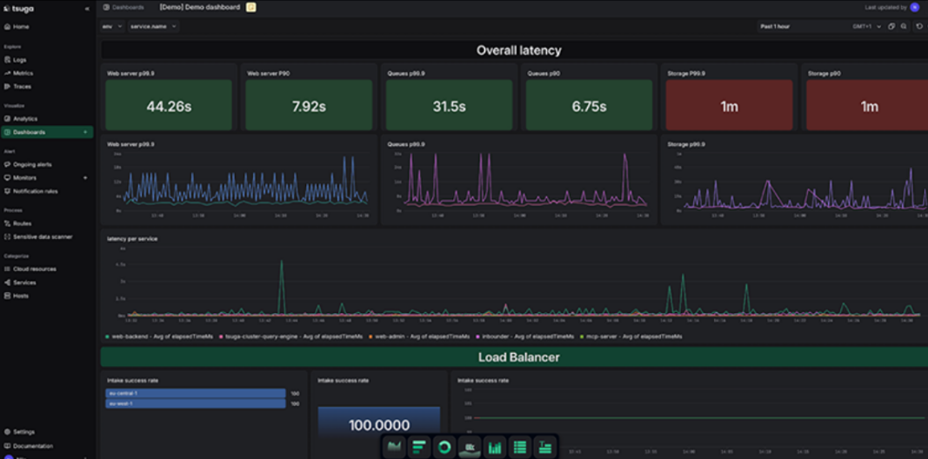Add a vertical bar chart widget
928x459 pixels.
[x=495, y=447]
